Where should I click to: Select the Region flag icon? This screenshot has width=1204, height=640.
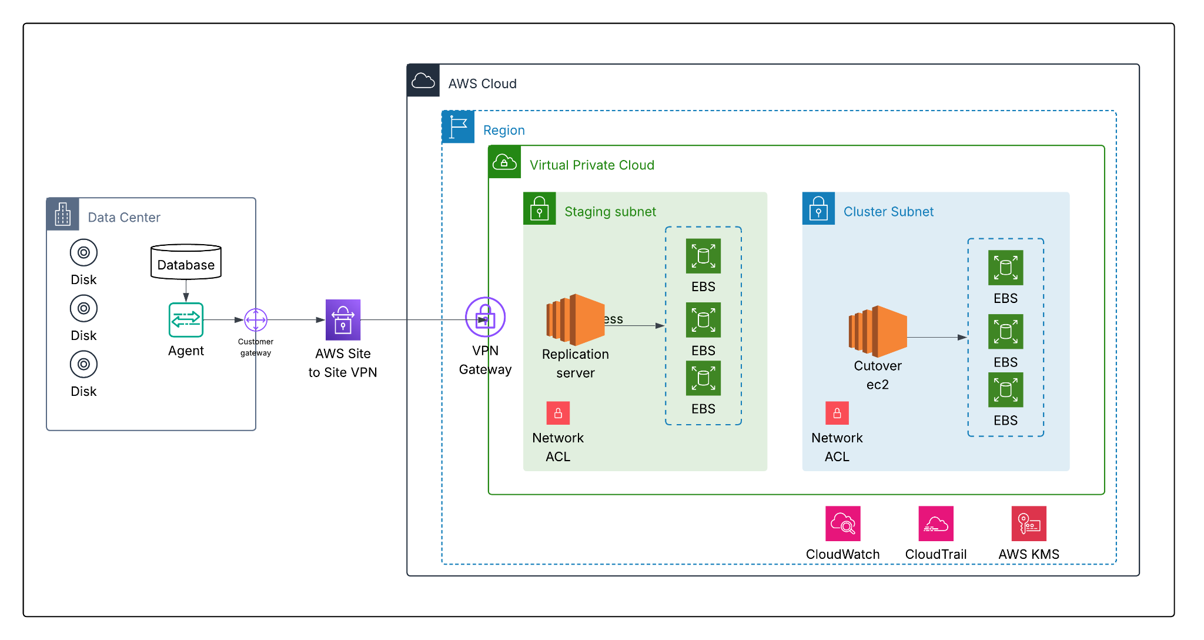(x=458, y=127)
